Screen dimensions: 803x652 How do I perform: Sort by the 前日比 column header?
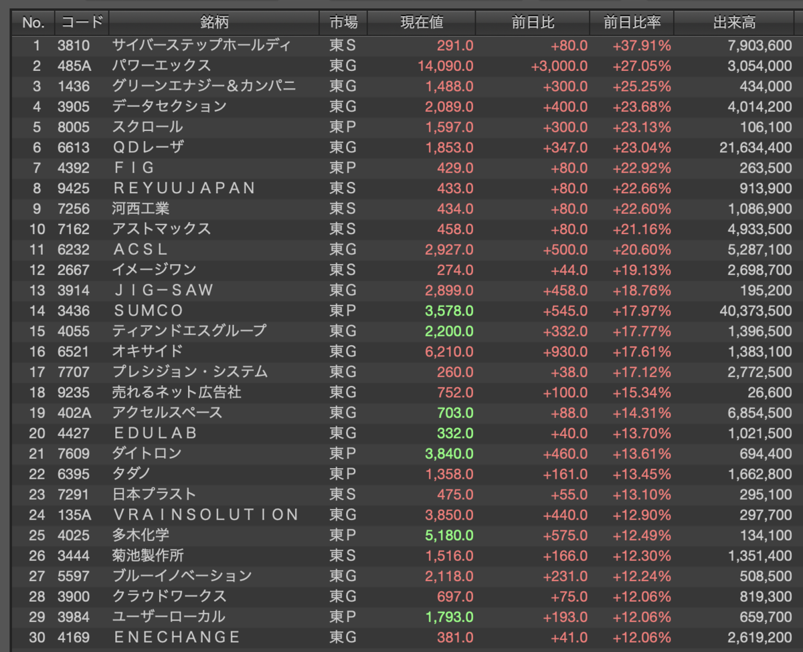pos(533,23)
